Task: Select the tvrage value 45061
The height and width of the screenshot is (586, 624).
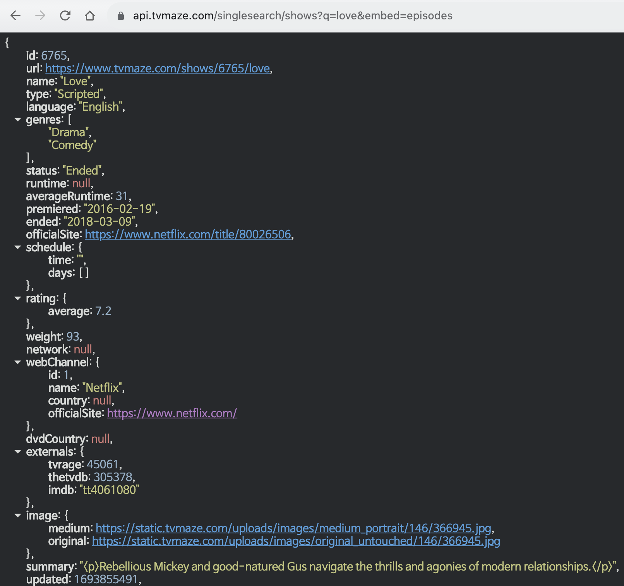Action: coord(103,464)
